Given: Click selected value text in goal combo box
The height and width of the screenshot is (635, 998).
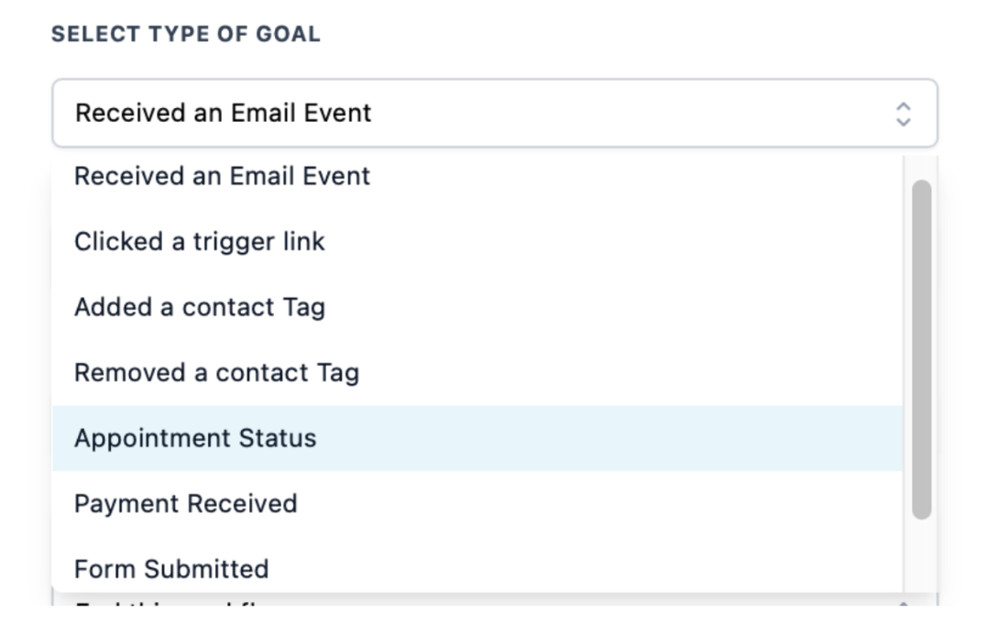Looking at the screenshot, I should (223, 113).
